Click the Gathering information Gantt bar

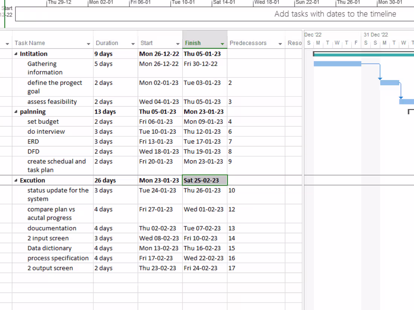pos(337,64)
